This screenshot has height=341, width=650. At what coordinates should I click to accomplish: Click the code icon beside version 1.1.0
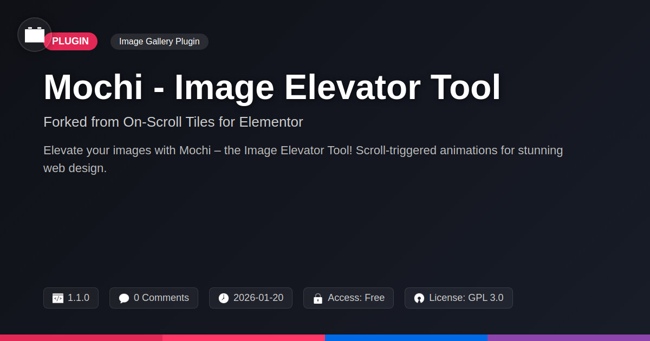tap(58, 298)
